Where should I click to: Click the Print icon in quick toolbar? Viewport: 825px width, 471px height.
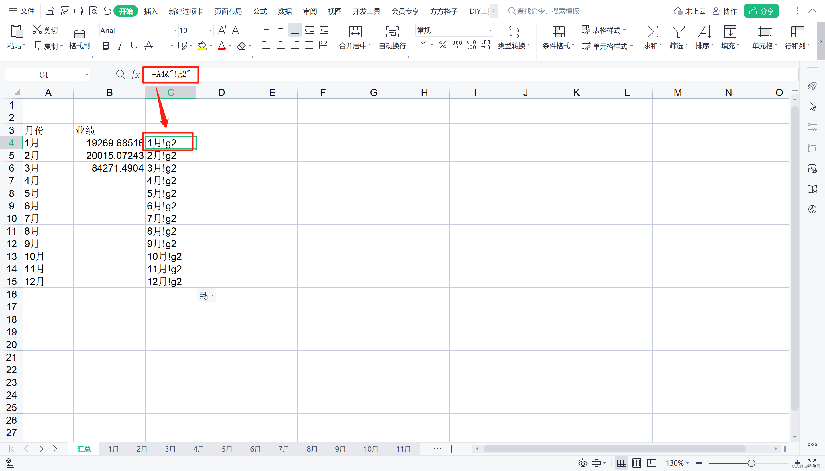pos(78,11)
